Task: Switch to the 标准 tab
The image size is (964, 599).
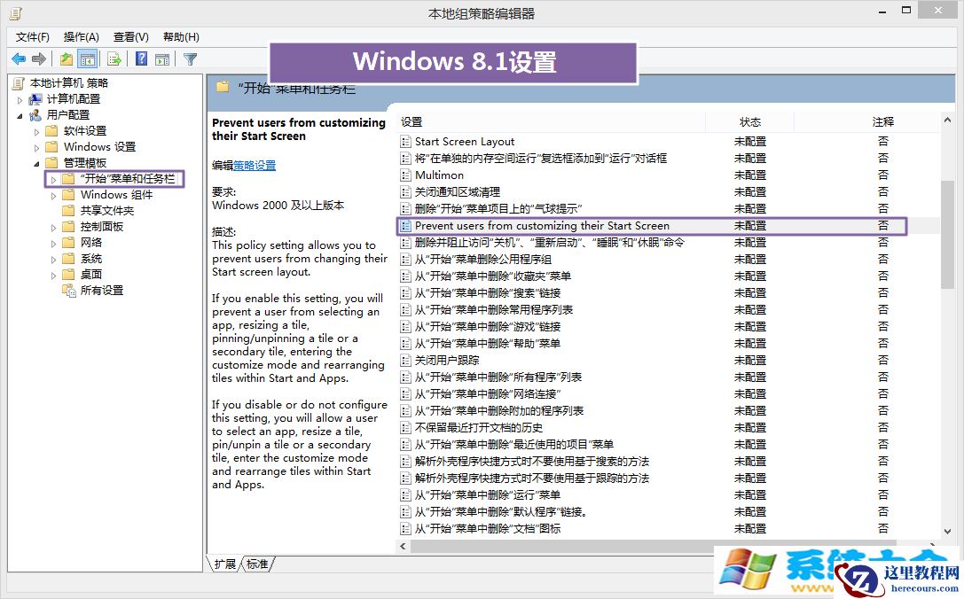Action: (257, 563)
